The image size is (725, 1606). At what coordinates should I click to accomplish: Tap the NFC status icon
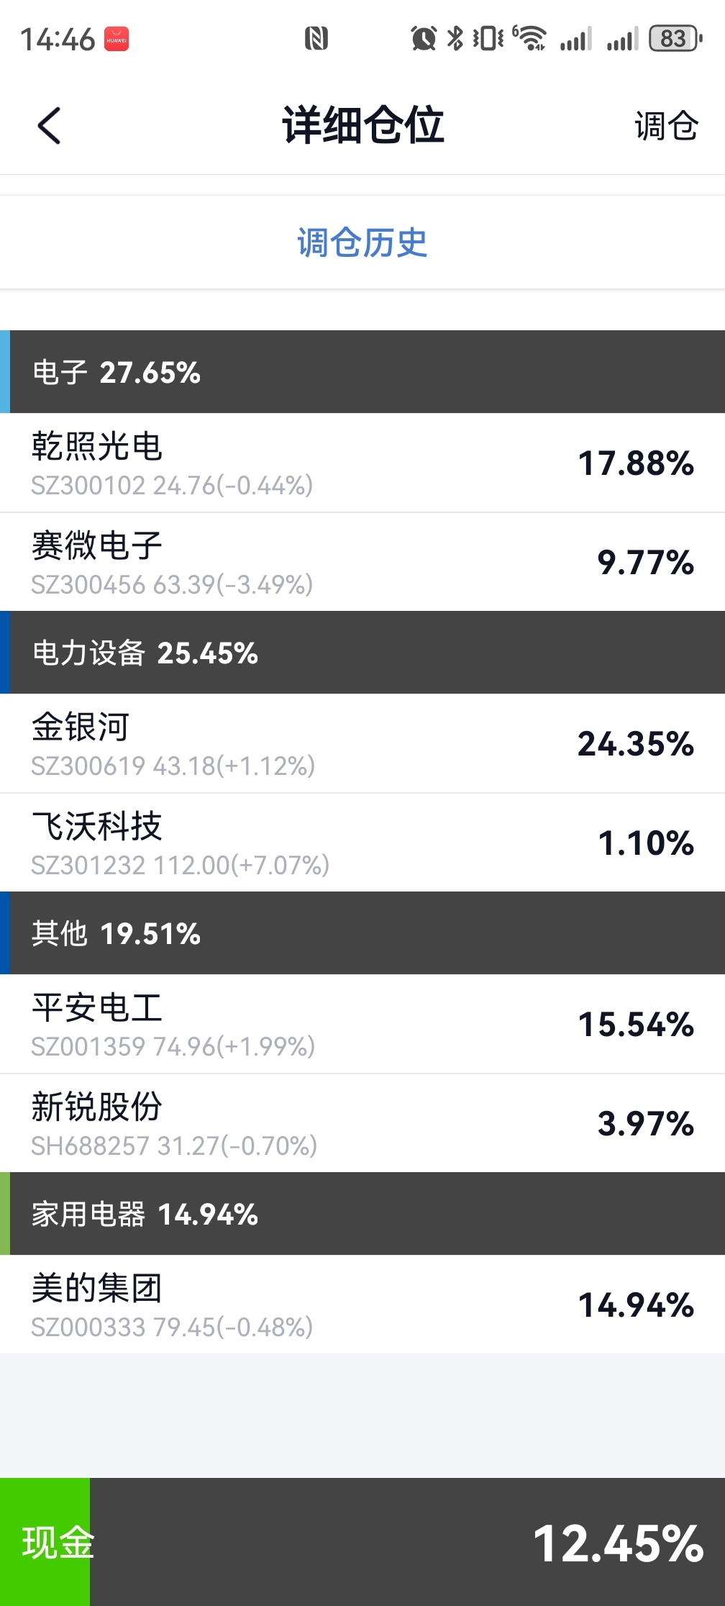point(316,38)
